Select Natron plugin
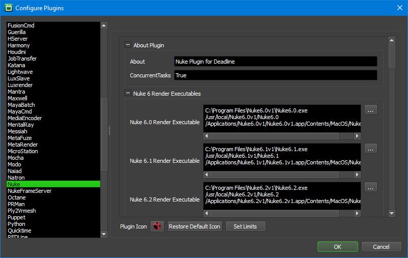Screen dimensions: 408x258 [53, 178]
